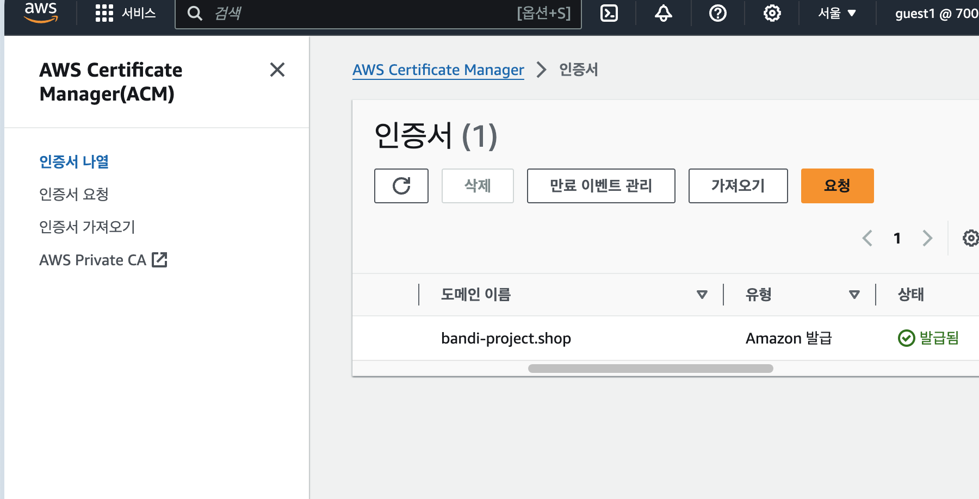Select page number 1
Viewport: 979px width, 499px height.
pyautogui.click(x=897, y=238)
